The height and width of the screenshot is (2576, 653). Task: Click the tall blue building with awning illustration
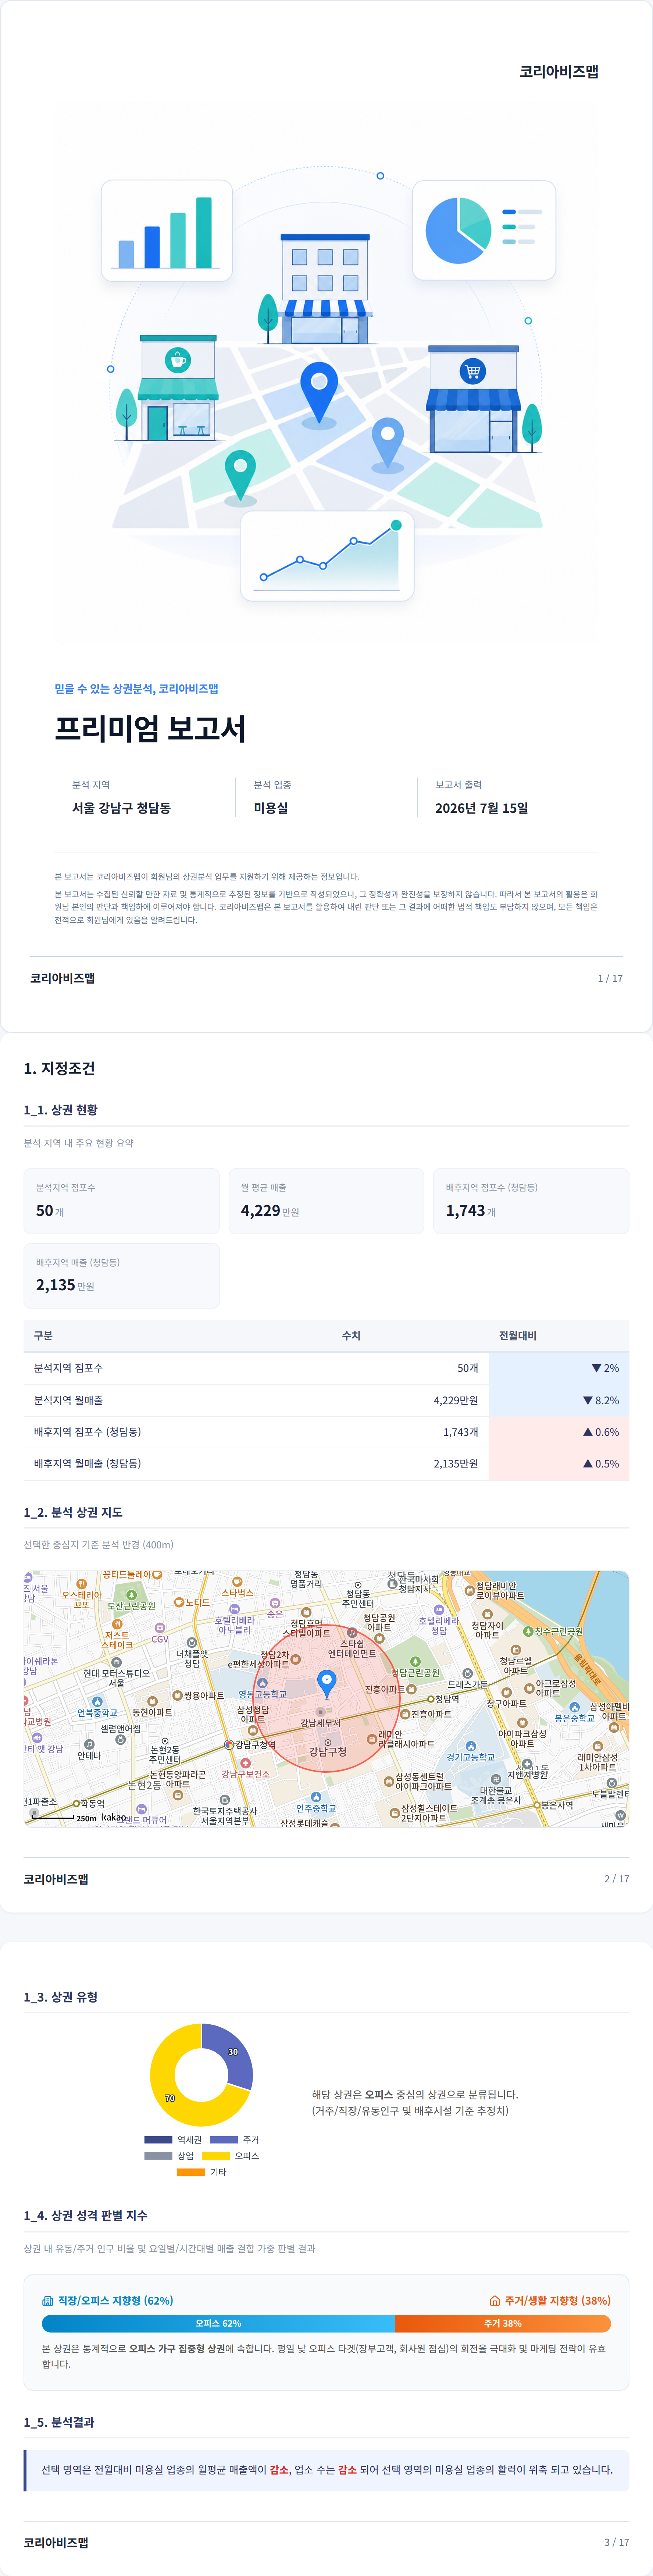(x=325, y=289)
